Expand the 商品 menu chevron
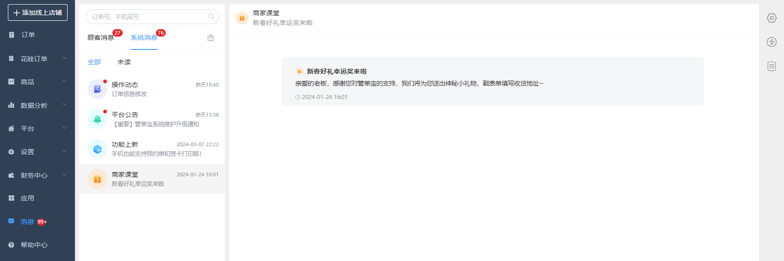This screenshot has width=784, height=261. tap(64, 81)
